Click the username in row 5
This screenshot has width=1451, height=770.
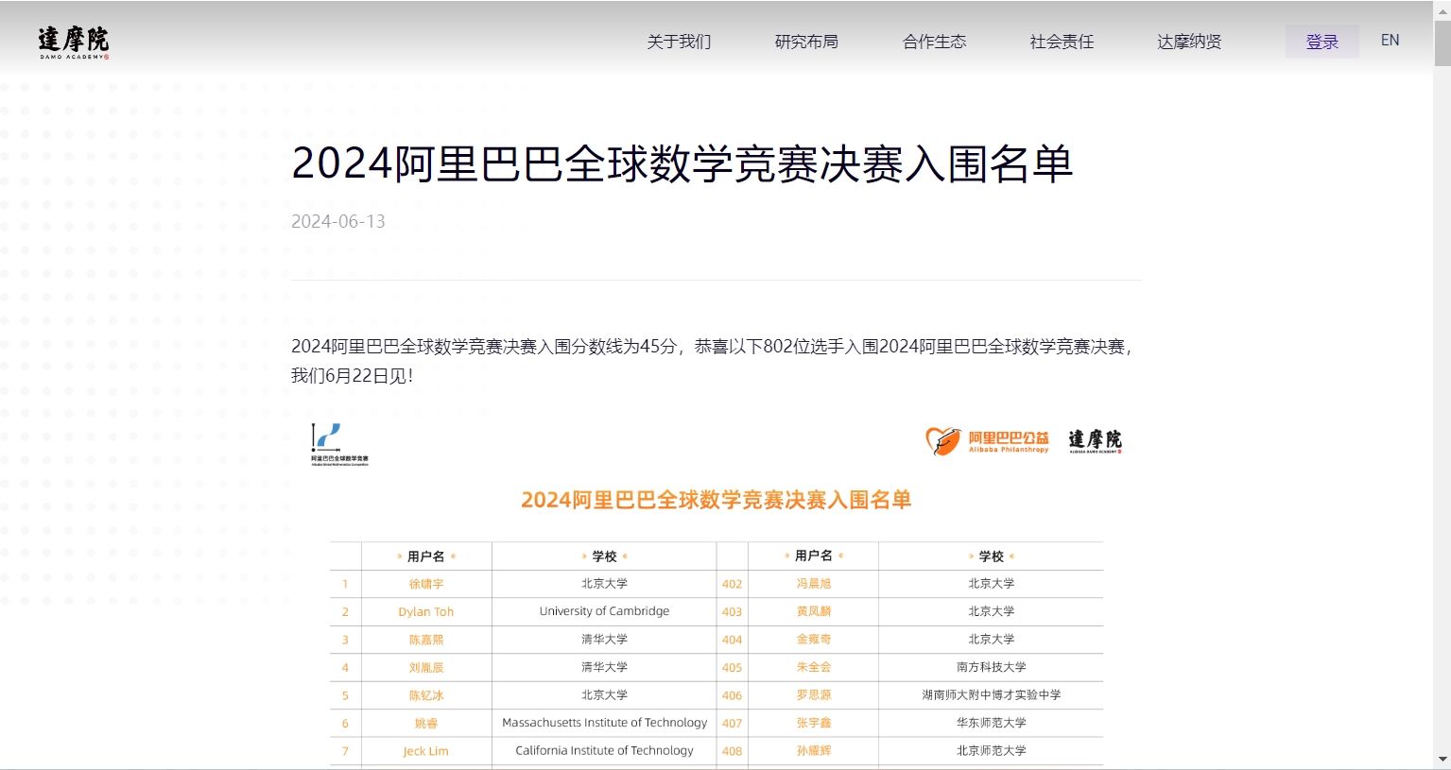425,695
